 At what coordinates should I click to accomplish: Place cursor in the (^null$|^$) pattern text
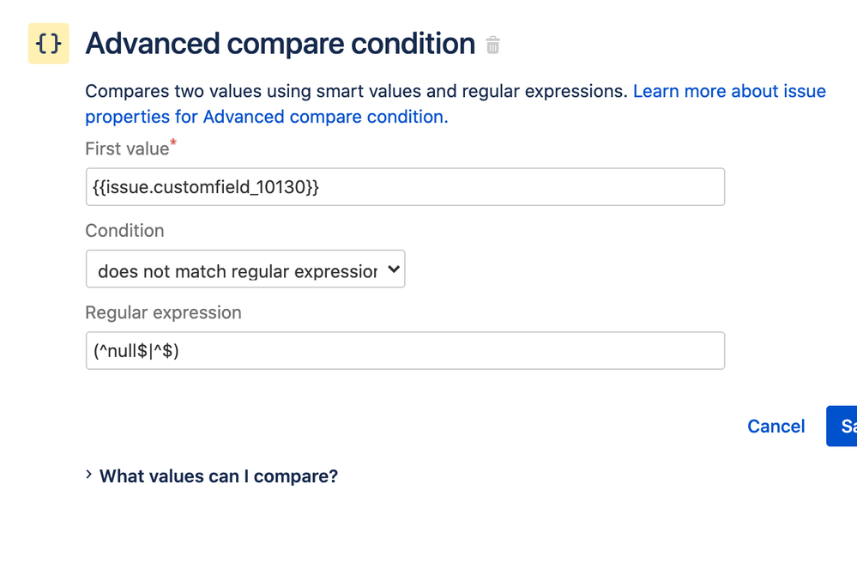136,350
